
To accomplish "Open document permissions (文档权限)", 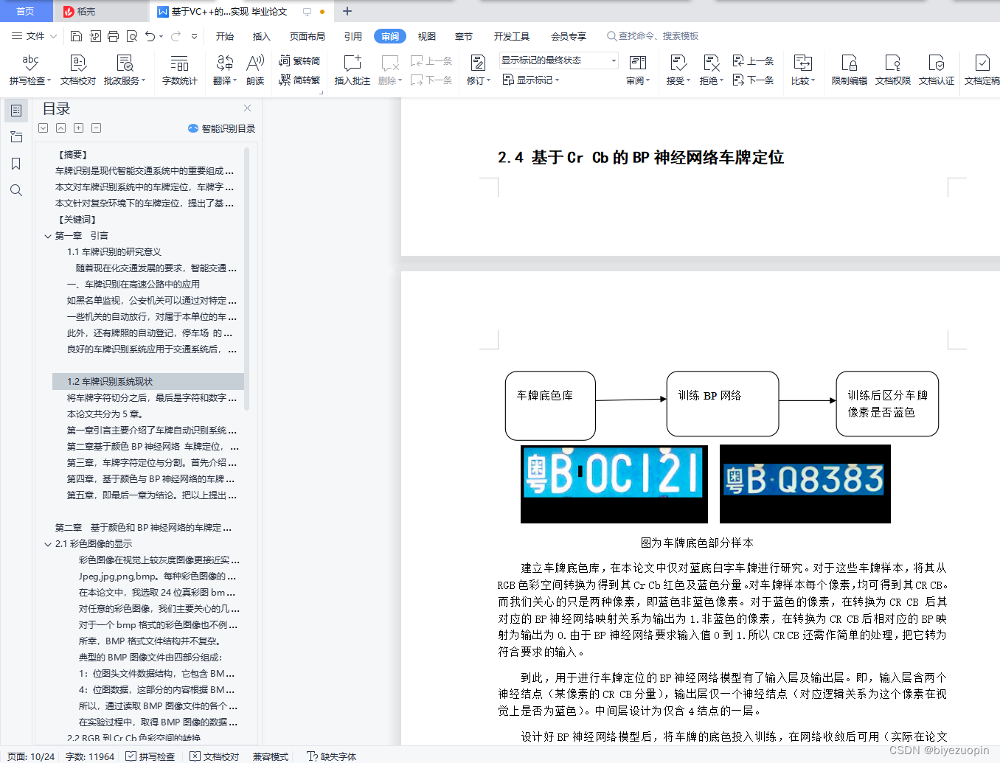I will [893, 70].
